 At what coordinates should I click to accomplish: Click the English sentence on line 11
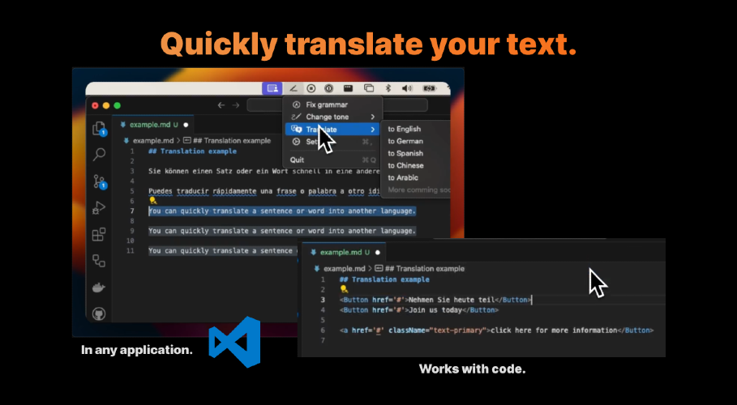coord(223,251)
